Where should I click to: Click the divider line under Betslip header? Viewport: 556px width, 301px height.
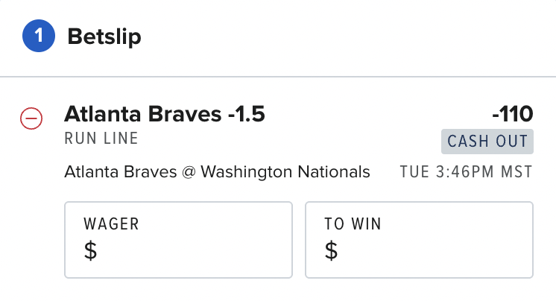[278, 77]
